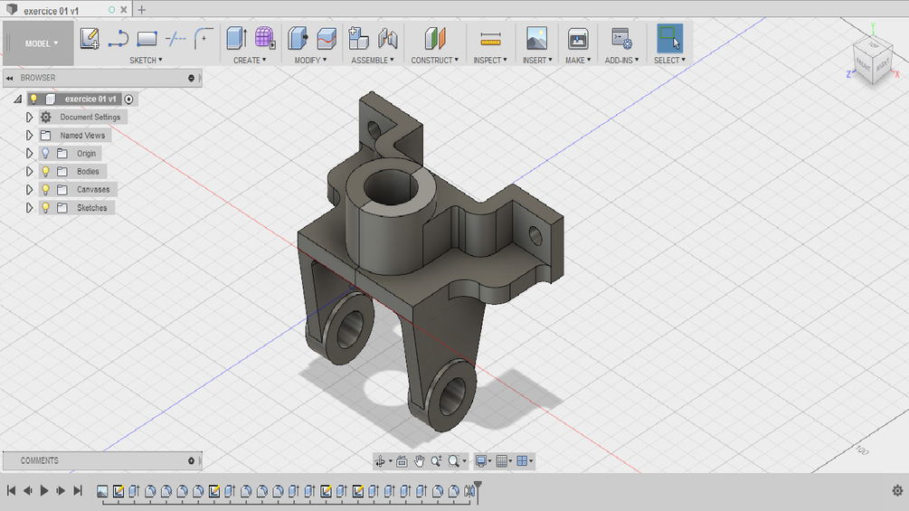Expand the Bodies folder
Image resolution: width=909 pixels, height=511 pixels.
coord(29,172)
